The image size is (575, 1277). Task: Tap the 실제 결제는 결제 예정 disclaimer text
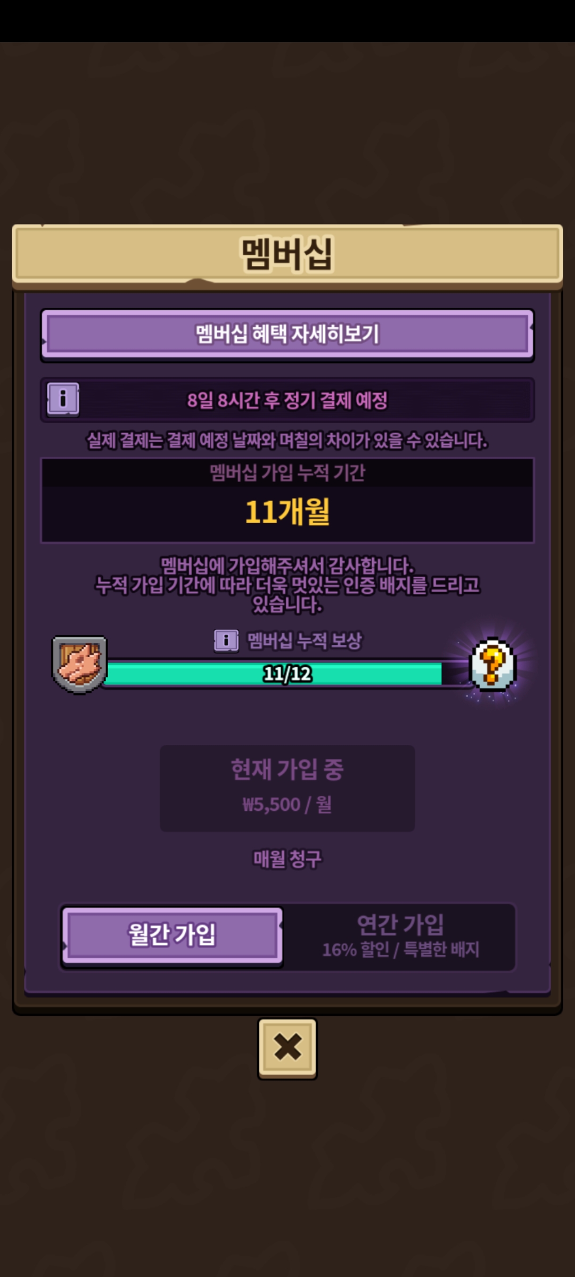coord(287,441)
